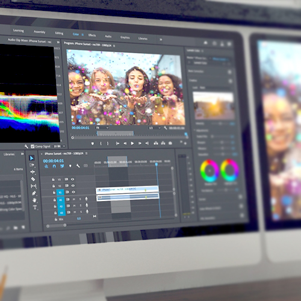Click the blue timeline playhead marker
Screen dimensions: 301x301
[157, 164]
